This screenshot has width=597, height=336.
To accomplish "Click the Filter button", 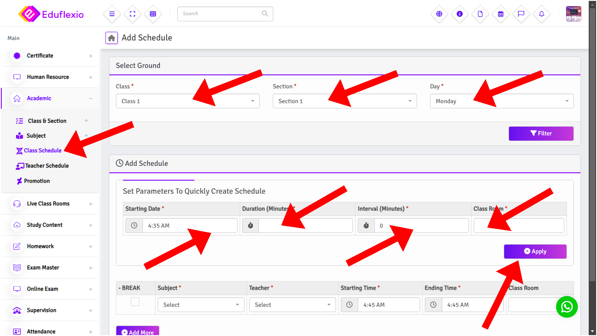I will 541,134.
